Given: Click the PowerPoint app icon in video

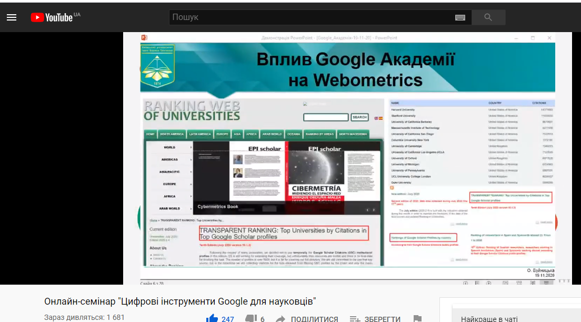Looking at the screenshot, I should 145,37.
